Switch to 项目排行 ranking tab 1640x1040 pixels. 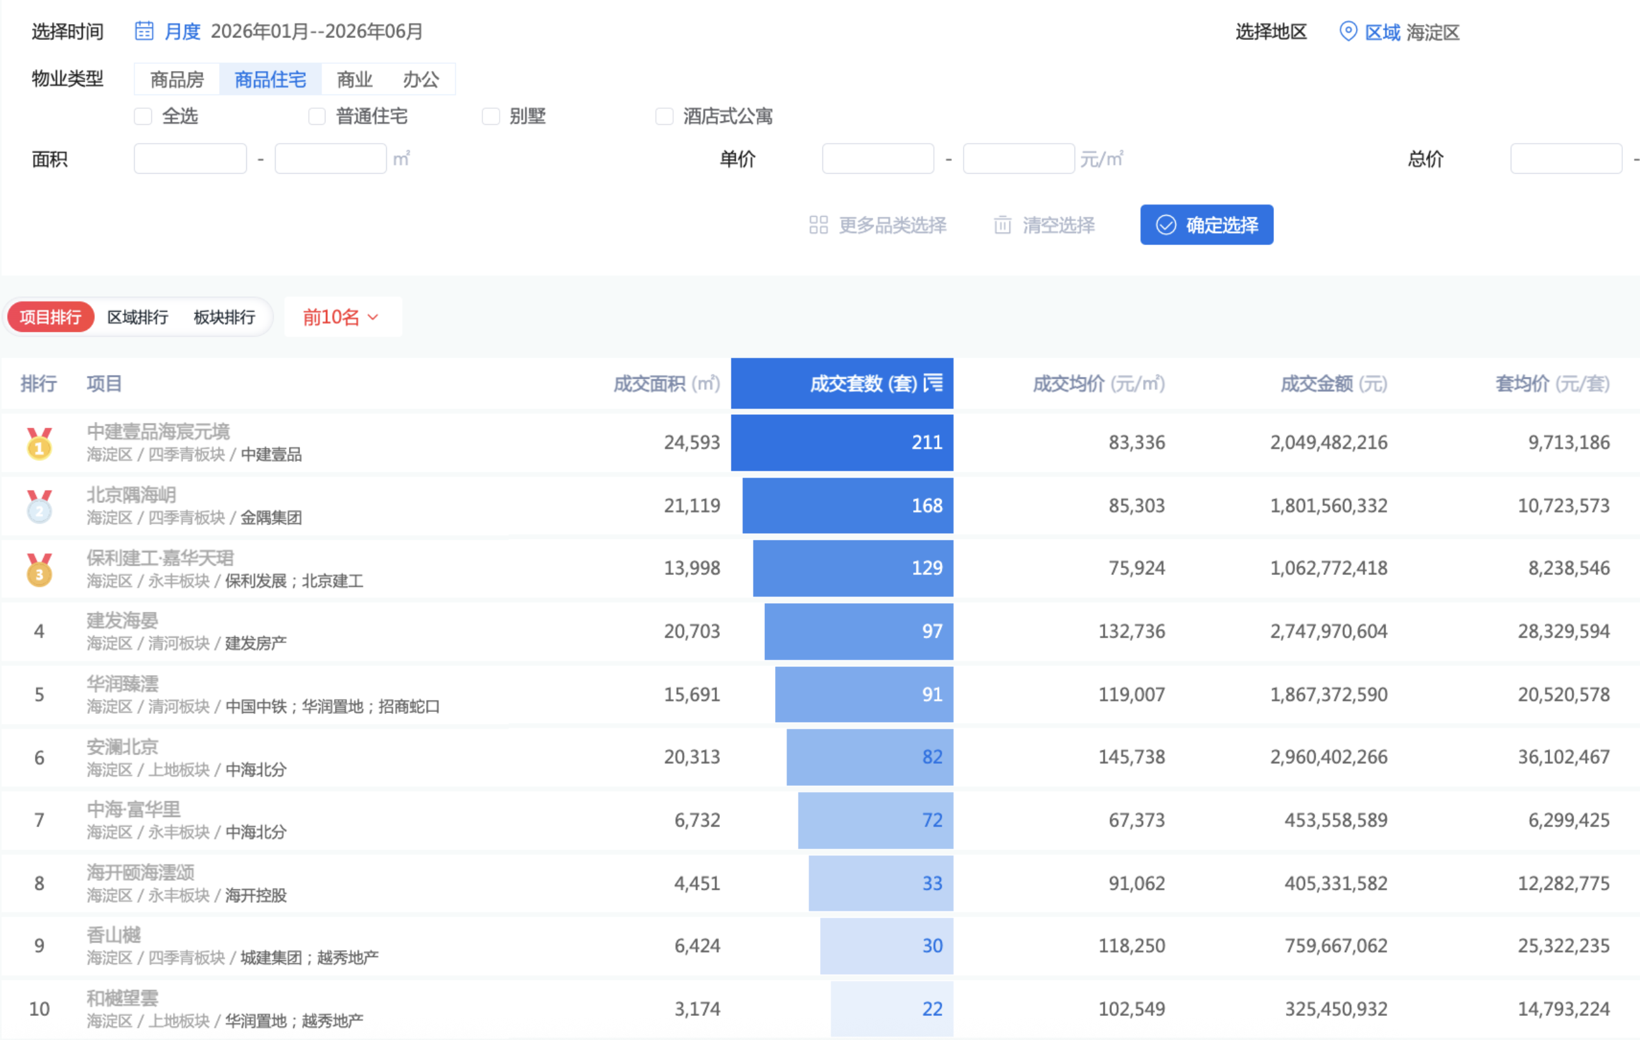[x=51, y=317]
